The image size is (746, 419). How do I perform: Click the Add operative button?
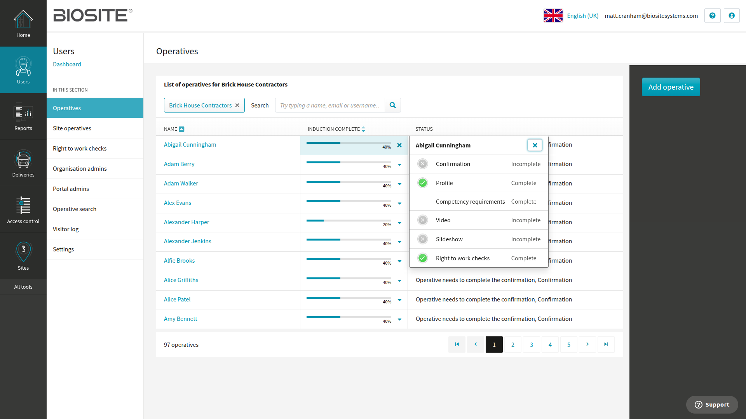[x=671, y=87]
